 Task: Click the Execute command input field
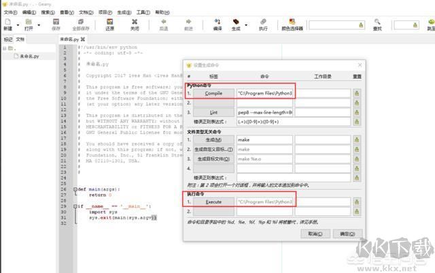pos(264,202)
